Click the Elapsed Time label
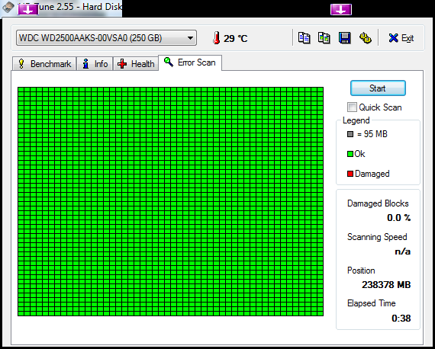The width and height of the screenshot is (435, 349). pyautogui.click(x=371, y=303)
